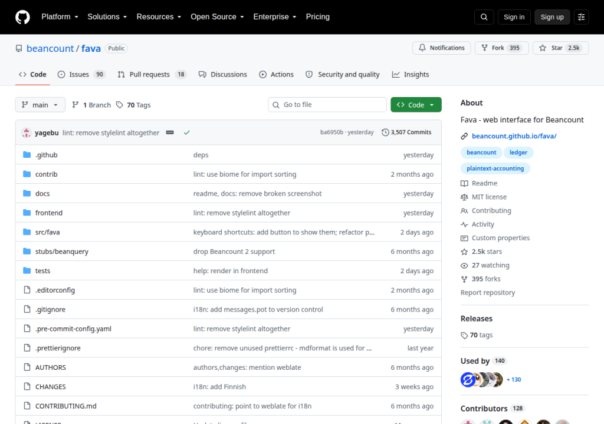Click the Notifications button

pos(441,48)
